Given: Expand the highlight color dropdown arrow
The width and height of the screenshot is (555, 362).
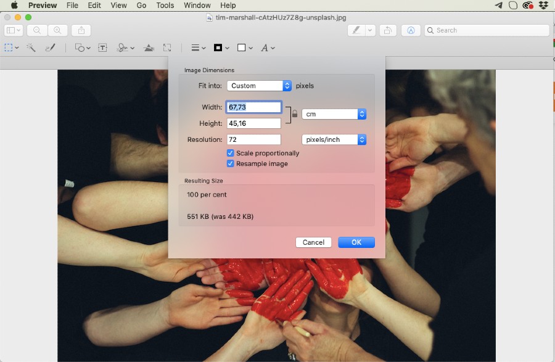Looking at the screenshot, I should click(370, 30).
